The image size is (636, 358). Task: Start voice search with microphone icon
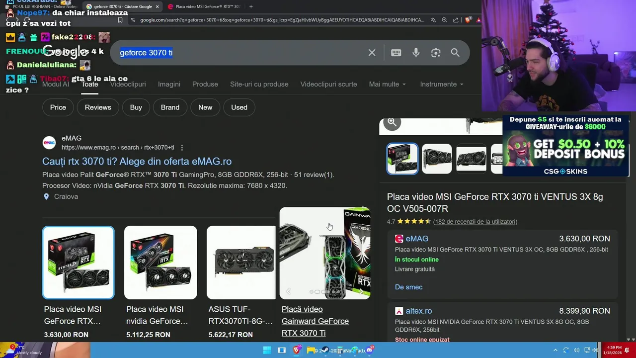click(x=416, y=53)
